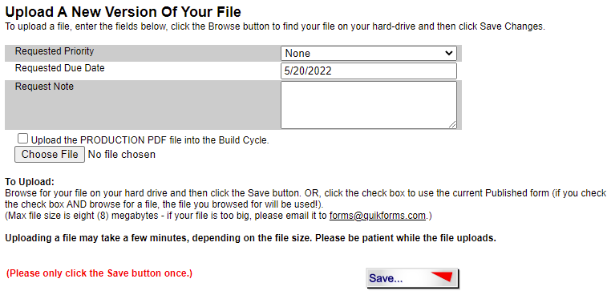Click the Browse button instruction sentence under heading
This screenshot has height=295, width=607.
coord(275,27)
